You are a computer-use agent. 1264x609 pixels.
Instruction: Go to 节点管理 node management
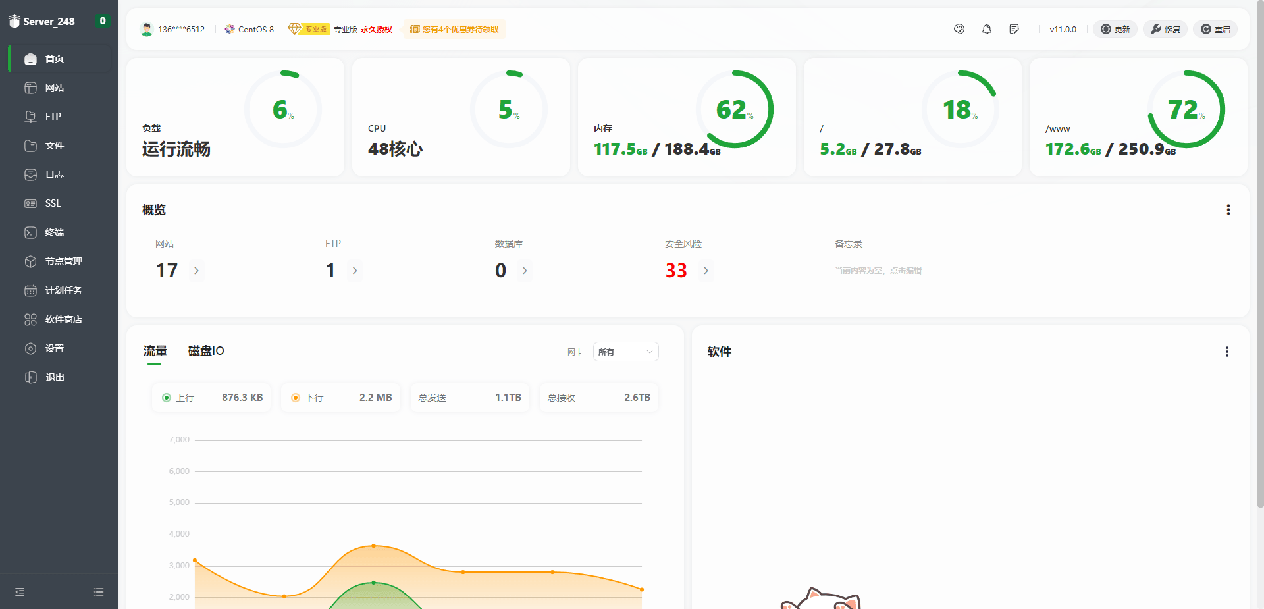63,261
